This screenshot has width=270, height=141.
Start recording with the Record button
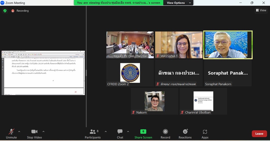tap(165, 134)
